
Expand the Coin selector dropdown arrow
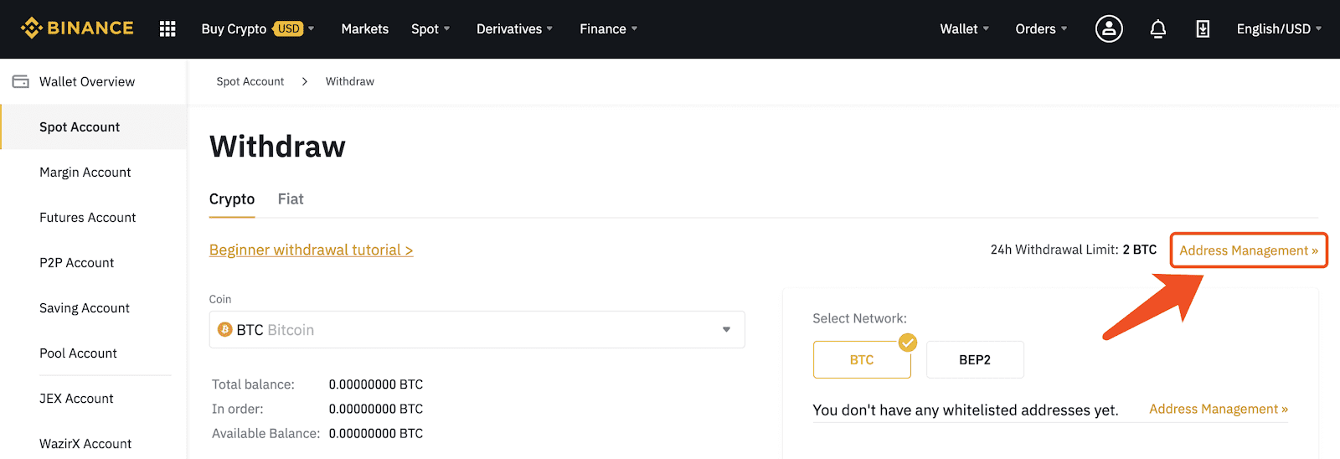point(726,330)
